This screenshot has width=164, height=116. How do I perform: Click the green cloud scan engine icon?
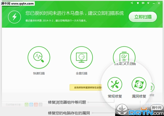(27, 105)
